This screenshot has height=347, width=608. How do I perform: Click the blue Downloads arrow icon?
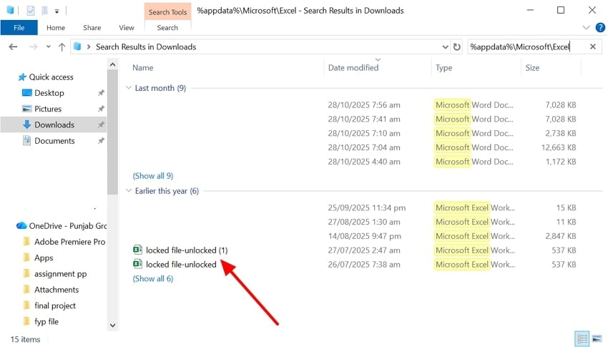[26, 124]
